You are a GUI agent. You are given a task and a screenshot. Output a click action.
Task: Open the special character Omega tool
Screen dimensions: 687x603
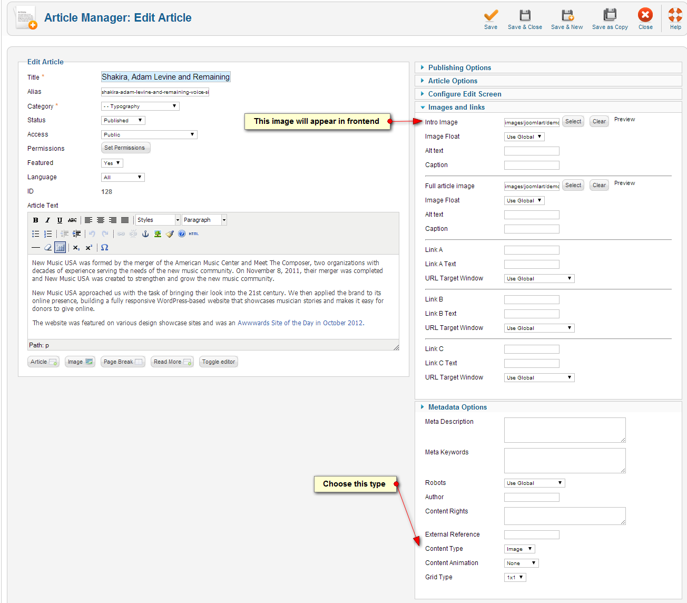point(104,248)
